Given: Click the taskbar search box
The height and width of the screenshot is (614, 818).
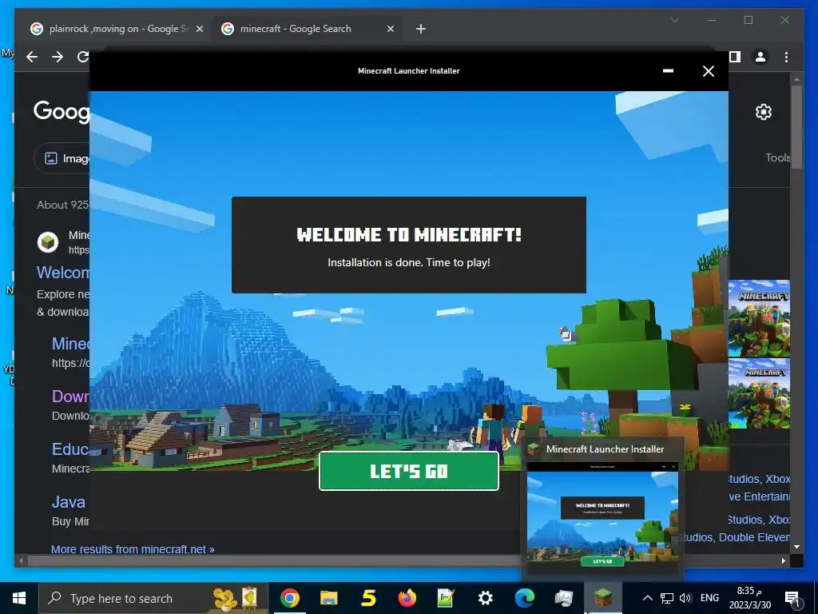Looking at the screenshot, I should coord(153,598).
